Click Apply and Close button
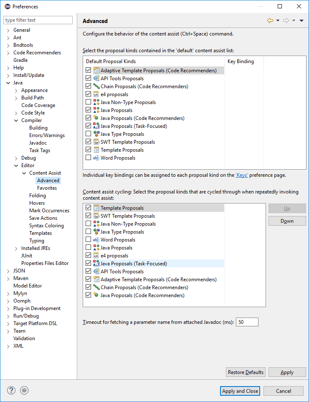 coord(240,391)
